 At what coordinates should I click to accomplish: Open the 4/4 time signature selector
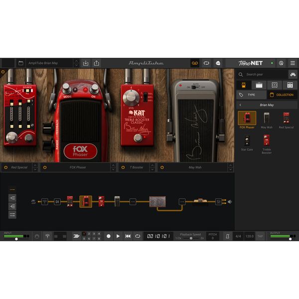tap(238, 236)
